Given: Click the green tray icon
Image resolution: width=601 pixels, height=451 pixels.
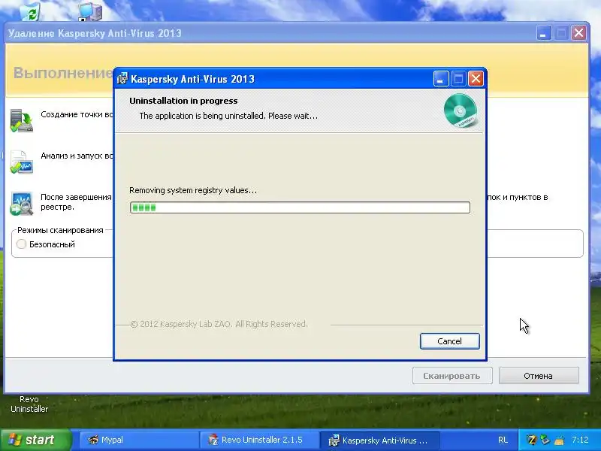Looking at the screenshot, I should coord(545,440).
